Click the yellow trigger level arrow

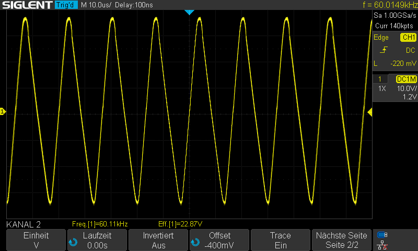pos(369,112)
